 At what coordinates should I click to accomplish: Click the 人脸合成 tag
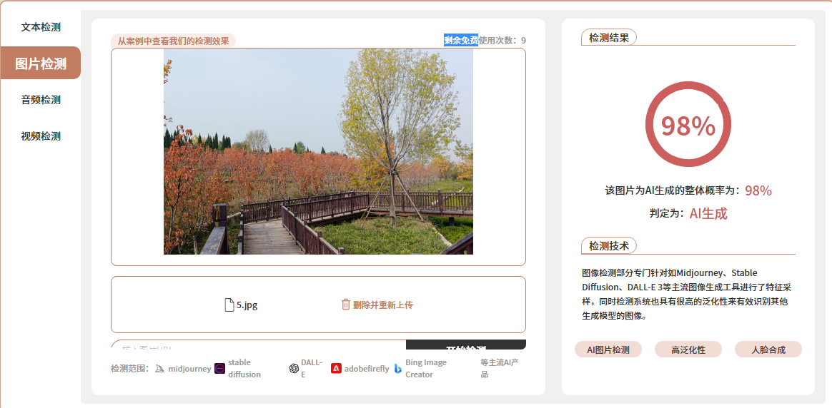(x=768, y=350)
